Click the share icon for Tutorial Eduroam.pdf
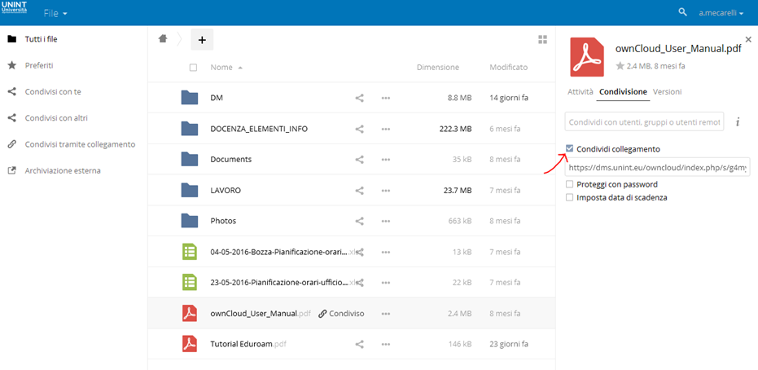The width and height of the screenshot is (758, 370). (x=360, y=345)
